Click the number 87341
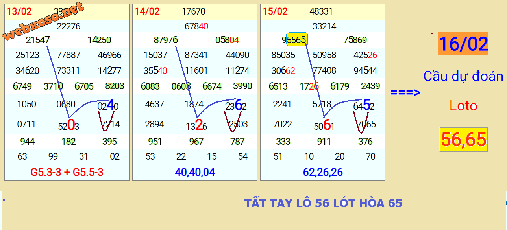This screenshot has width=507, height=230. click(196, 55)
